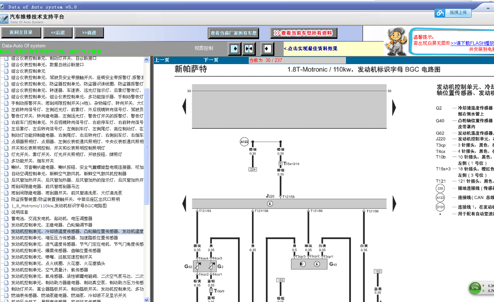Click the green 37% network monitor widget
The width and height of the screenshot is (494, 302).
475,288
